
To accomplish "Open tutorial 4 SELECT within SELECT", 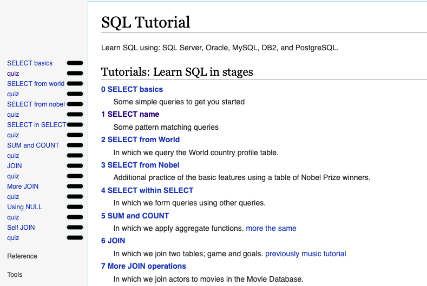I will [147, 190].
